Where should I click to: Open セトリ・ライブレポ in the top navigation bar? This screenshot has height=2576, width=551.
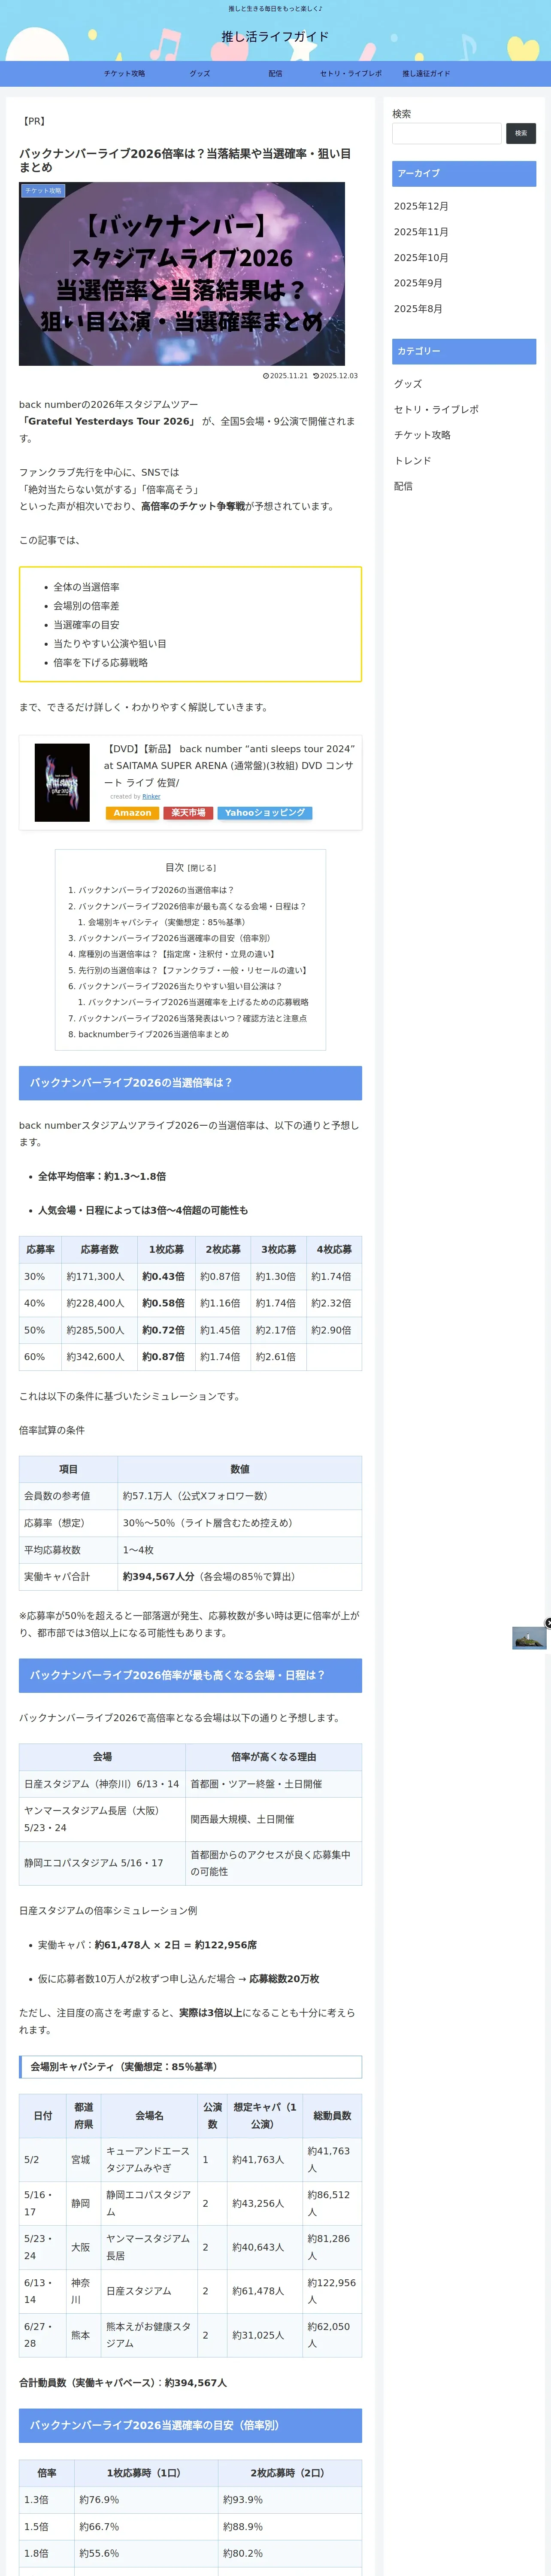tap(351, 74)
